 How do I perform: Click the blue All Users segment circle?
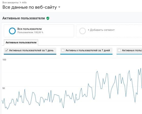(12, 31)
